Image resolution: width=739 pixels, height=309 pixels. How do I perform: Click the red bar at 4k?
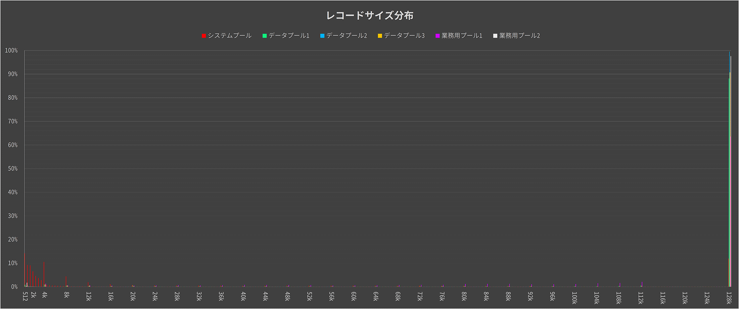tap(44, 275)
